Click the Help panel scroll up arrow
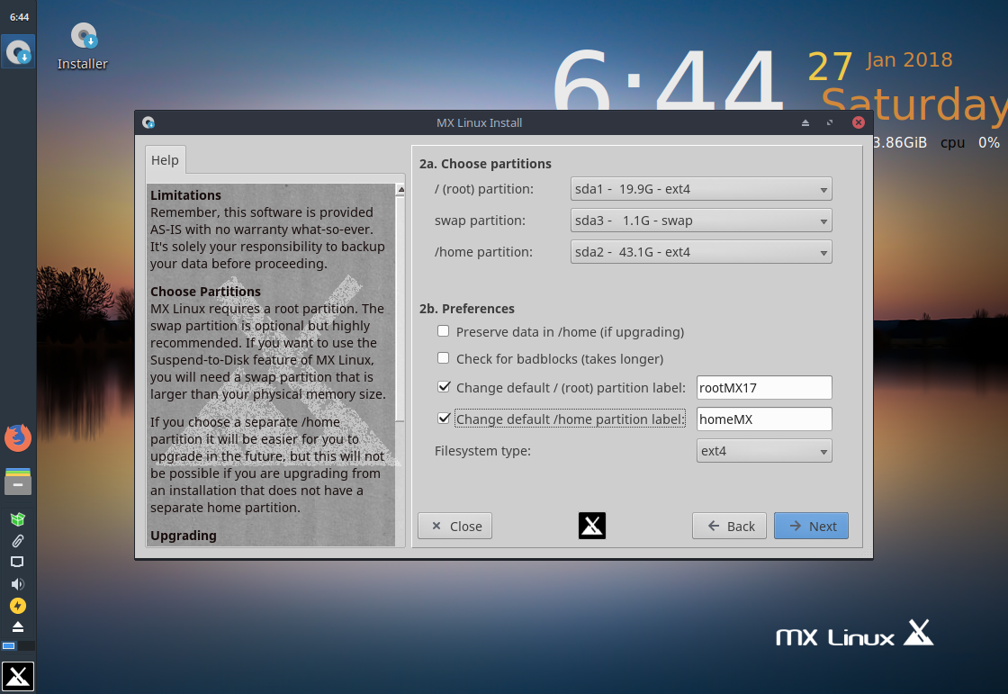The width and height of the screenshot is (1008, 694). [400, 189]
